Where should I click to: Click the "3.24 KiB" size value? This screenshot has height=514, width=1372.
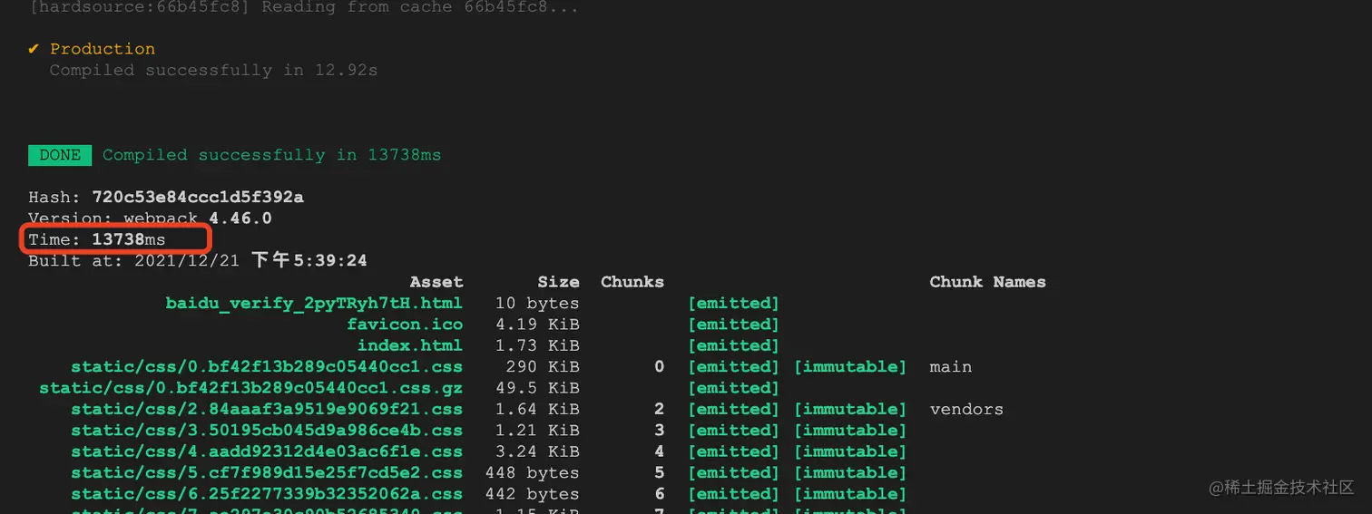pos(537,451)
